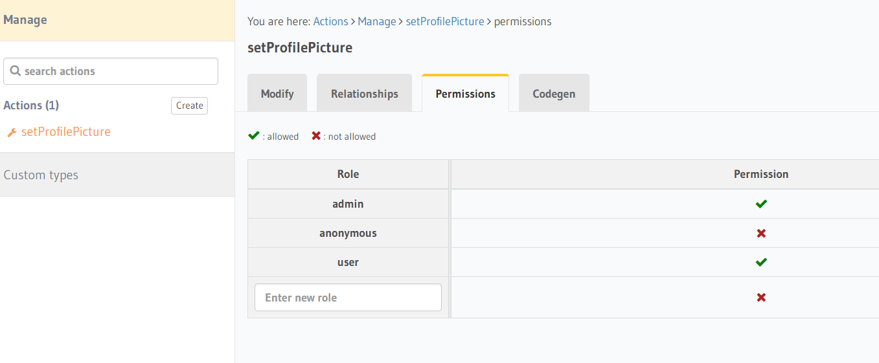
Task: Click the search magnifier icon
Action: click(15, 71)
